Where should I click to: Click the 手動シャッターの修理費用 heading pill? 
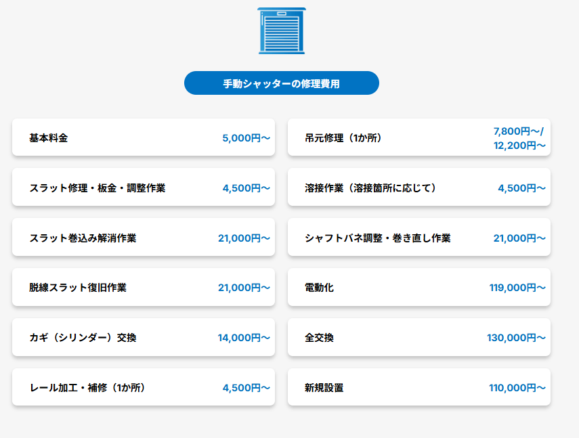coord(282,83)
